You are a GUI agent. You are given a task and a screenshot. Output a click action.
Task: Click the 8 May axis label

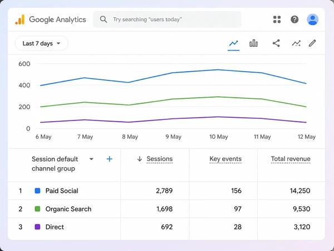(x=130, y=137)
